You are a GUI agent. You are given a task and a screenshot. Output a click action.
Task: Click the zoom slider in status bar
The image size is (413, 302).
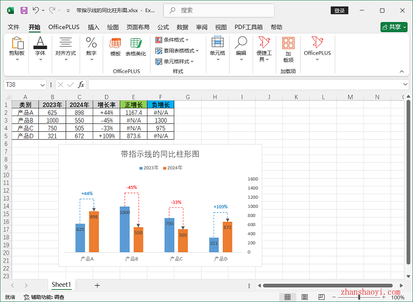point(360,297)
